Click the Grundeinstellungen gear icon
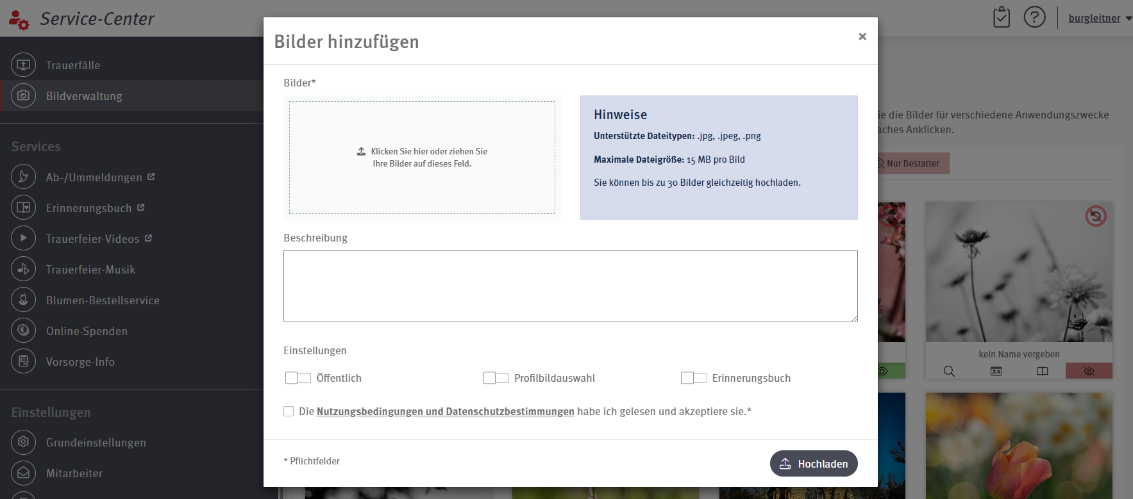The width and height of the screenshot is (1133, 499). coord(23,442)
